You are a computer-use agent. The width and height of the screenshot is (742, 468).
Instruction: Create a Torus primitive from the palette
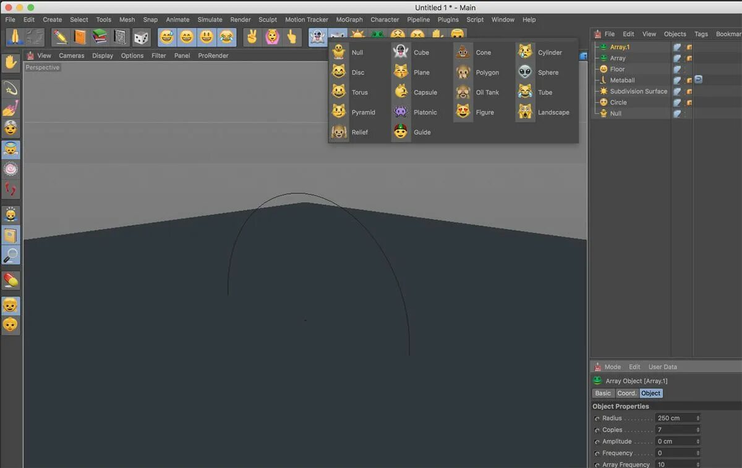(350, 93)
